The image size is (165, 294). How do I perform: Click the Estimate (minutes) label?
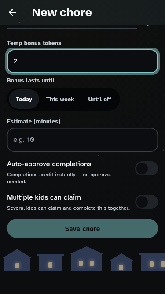(x=34, y=122)
